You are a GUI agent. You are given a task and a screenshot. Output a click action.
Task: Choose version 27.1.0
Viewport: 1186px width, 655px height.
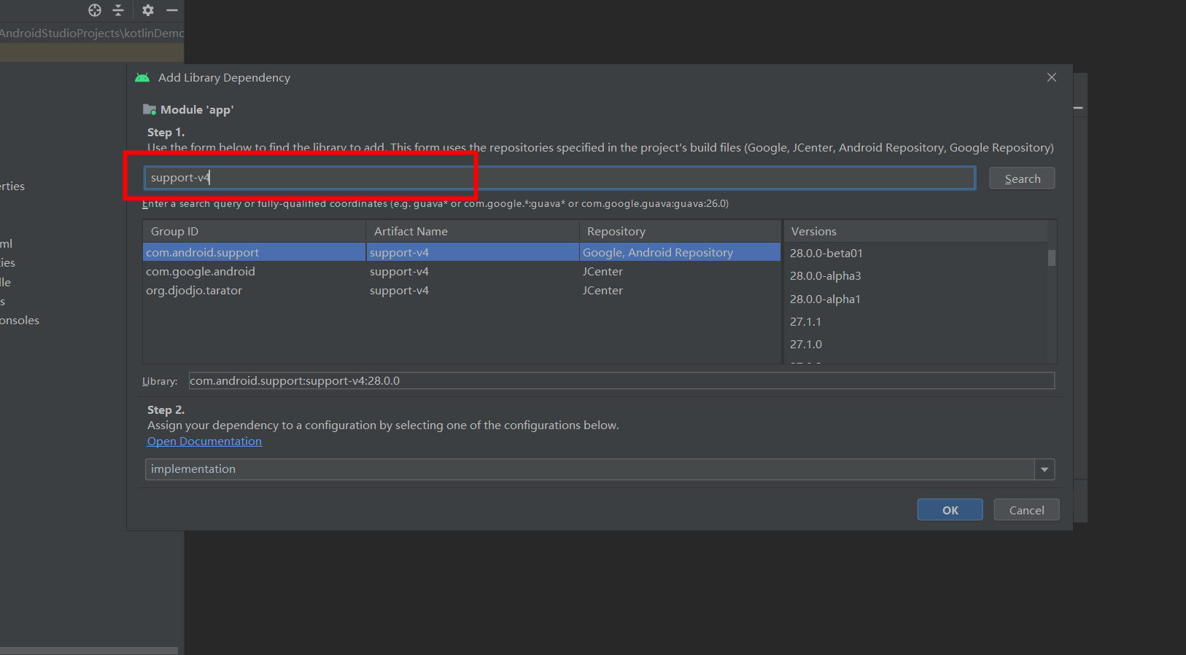tap(805, 344)
